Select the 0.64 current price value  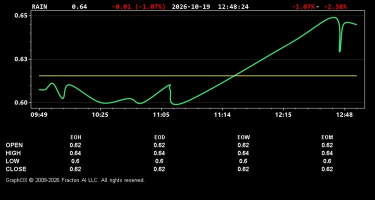(x=79, y=6)
